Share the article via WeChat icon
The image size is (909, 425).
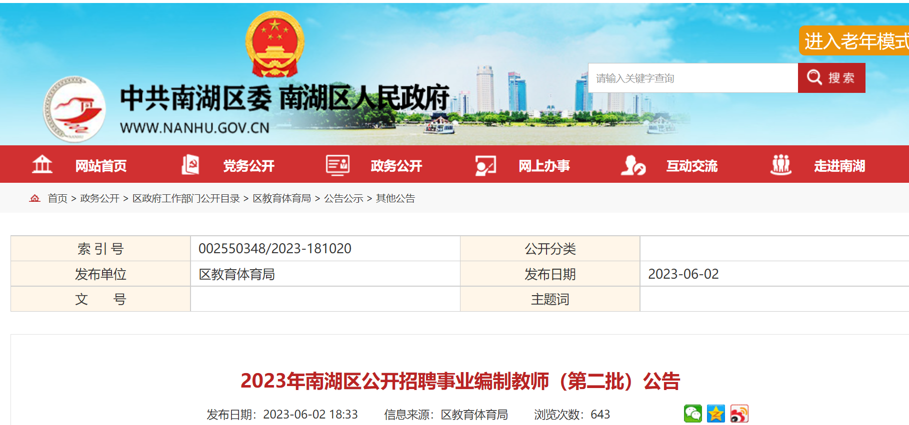(693, 414)
